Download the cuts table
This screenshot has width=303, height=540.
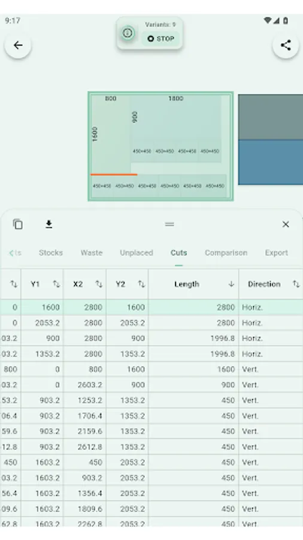point(49,224)
